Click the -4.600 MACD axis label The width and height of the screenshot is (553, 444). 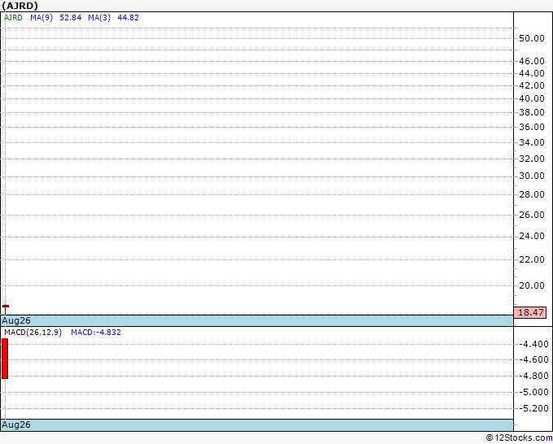tap(533, 359)
